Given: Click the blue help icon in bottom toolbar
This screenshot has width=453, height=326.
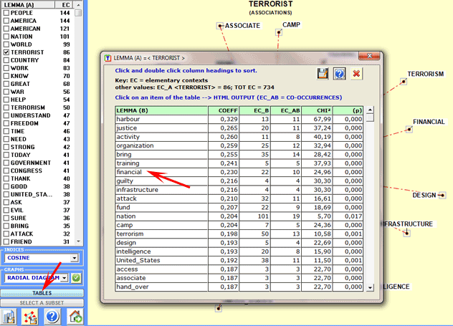Looking at the screenshot, I should coord(52,317).
